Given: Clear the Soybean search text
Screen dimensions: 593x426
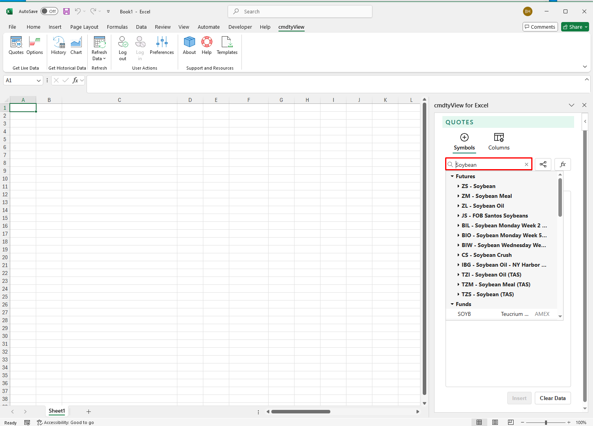Looking at the screenshot, I should coord(527,164).
